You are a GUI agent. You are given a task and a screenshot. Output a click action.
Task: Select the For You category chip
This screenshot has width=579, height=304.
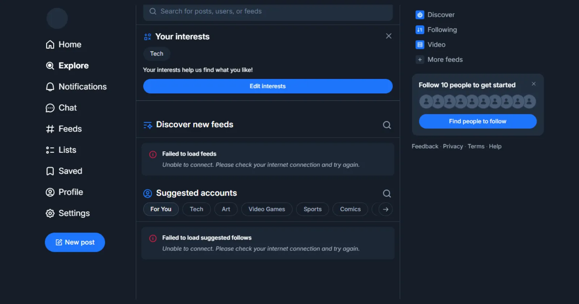161,209
